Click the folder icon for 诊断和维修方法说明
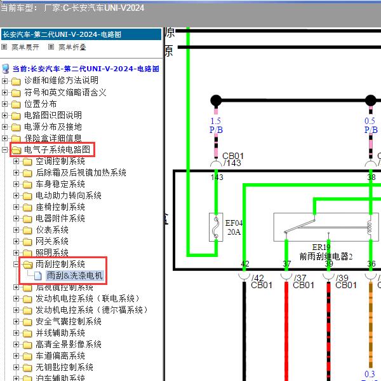 (16, 81)
